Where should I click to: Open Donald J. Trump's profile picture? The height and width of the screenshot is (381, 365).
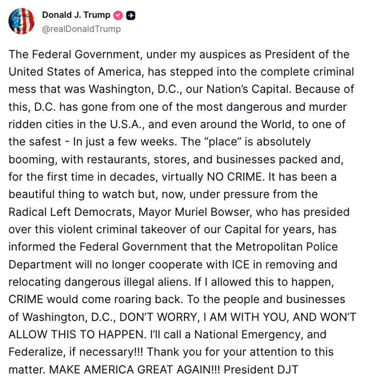(x=21, y=21)
